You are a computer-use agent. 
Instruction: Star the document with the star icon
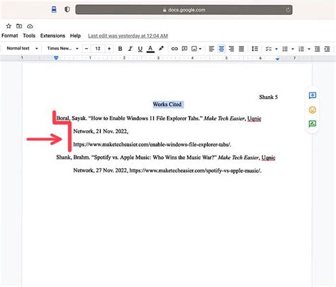coord(9,26)
